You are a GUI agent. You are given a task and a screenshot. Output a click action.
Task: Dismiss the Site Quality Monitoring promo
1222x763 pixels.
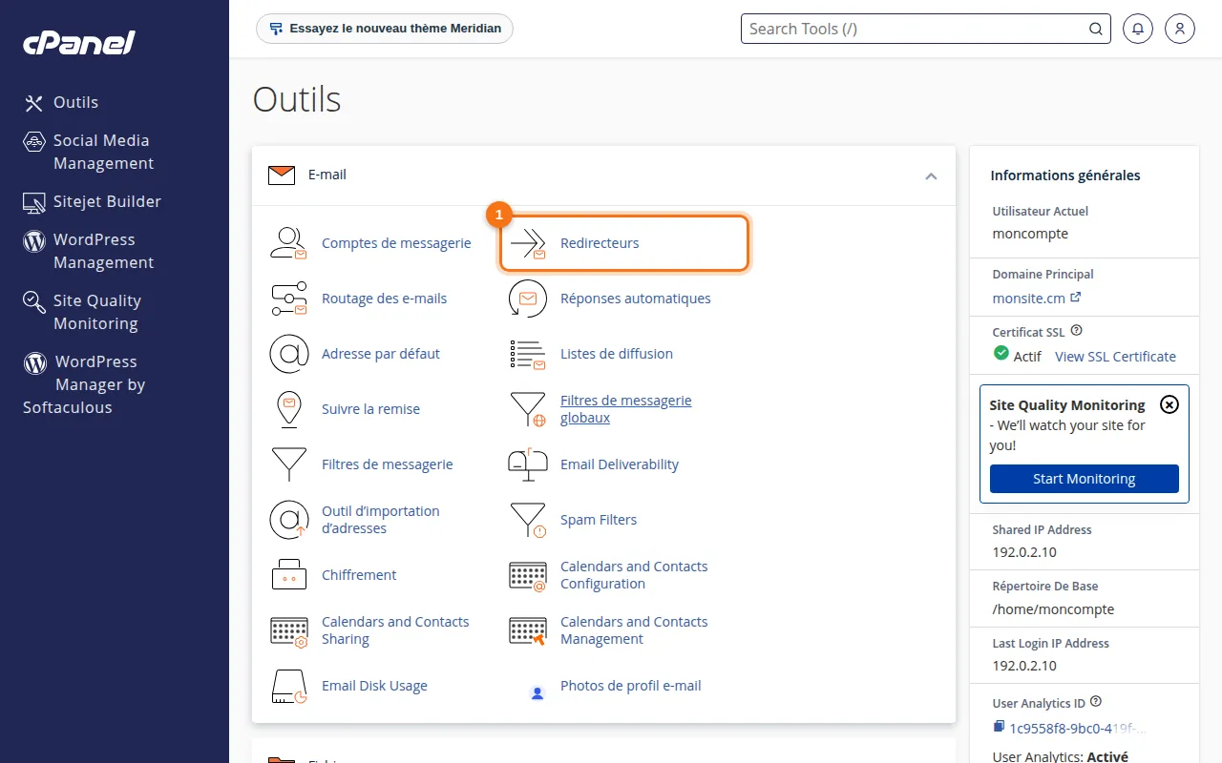click(1169, 404)
